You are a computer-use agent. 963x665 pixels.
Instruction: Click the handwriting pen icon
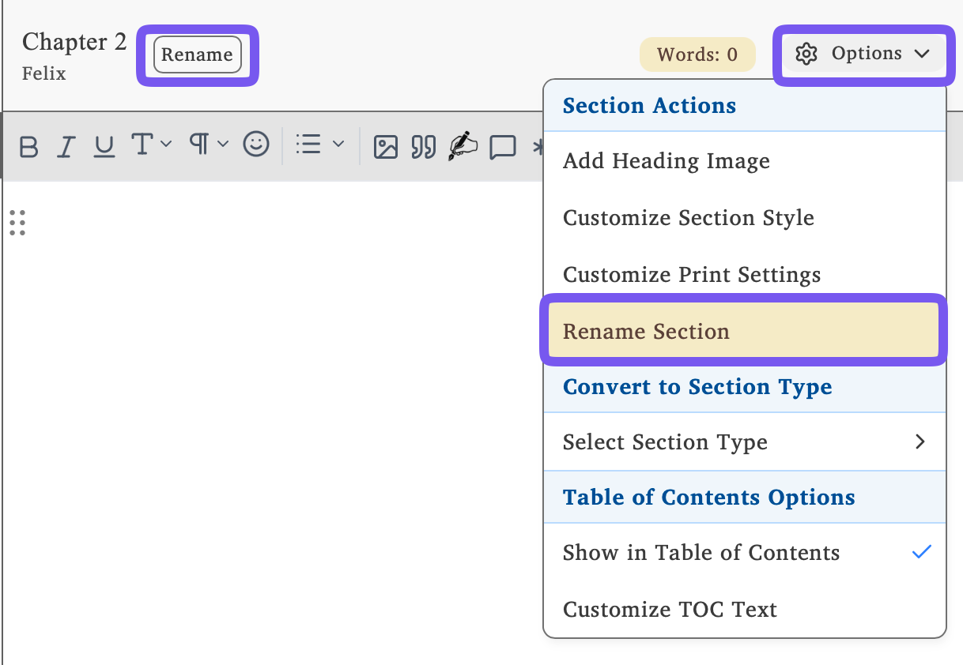click(463, 146)
